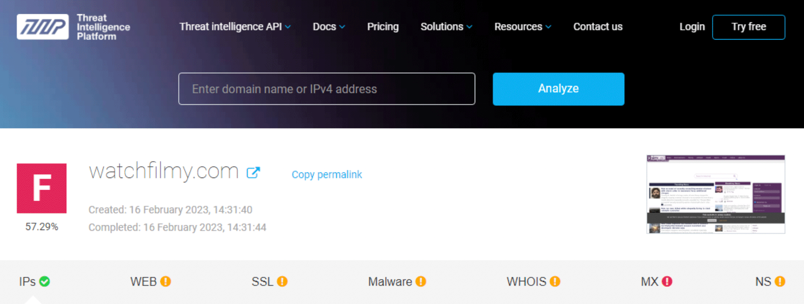This screenshot has width=804, height=304.
Task: Click the Analyze button
Action: click(x=558, y=89)
